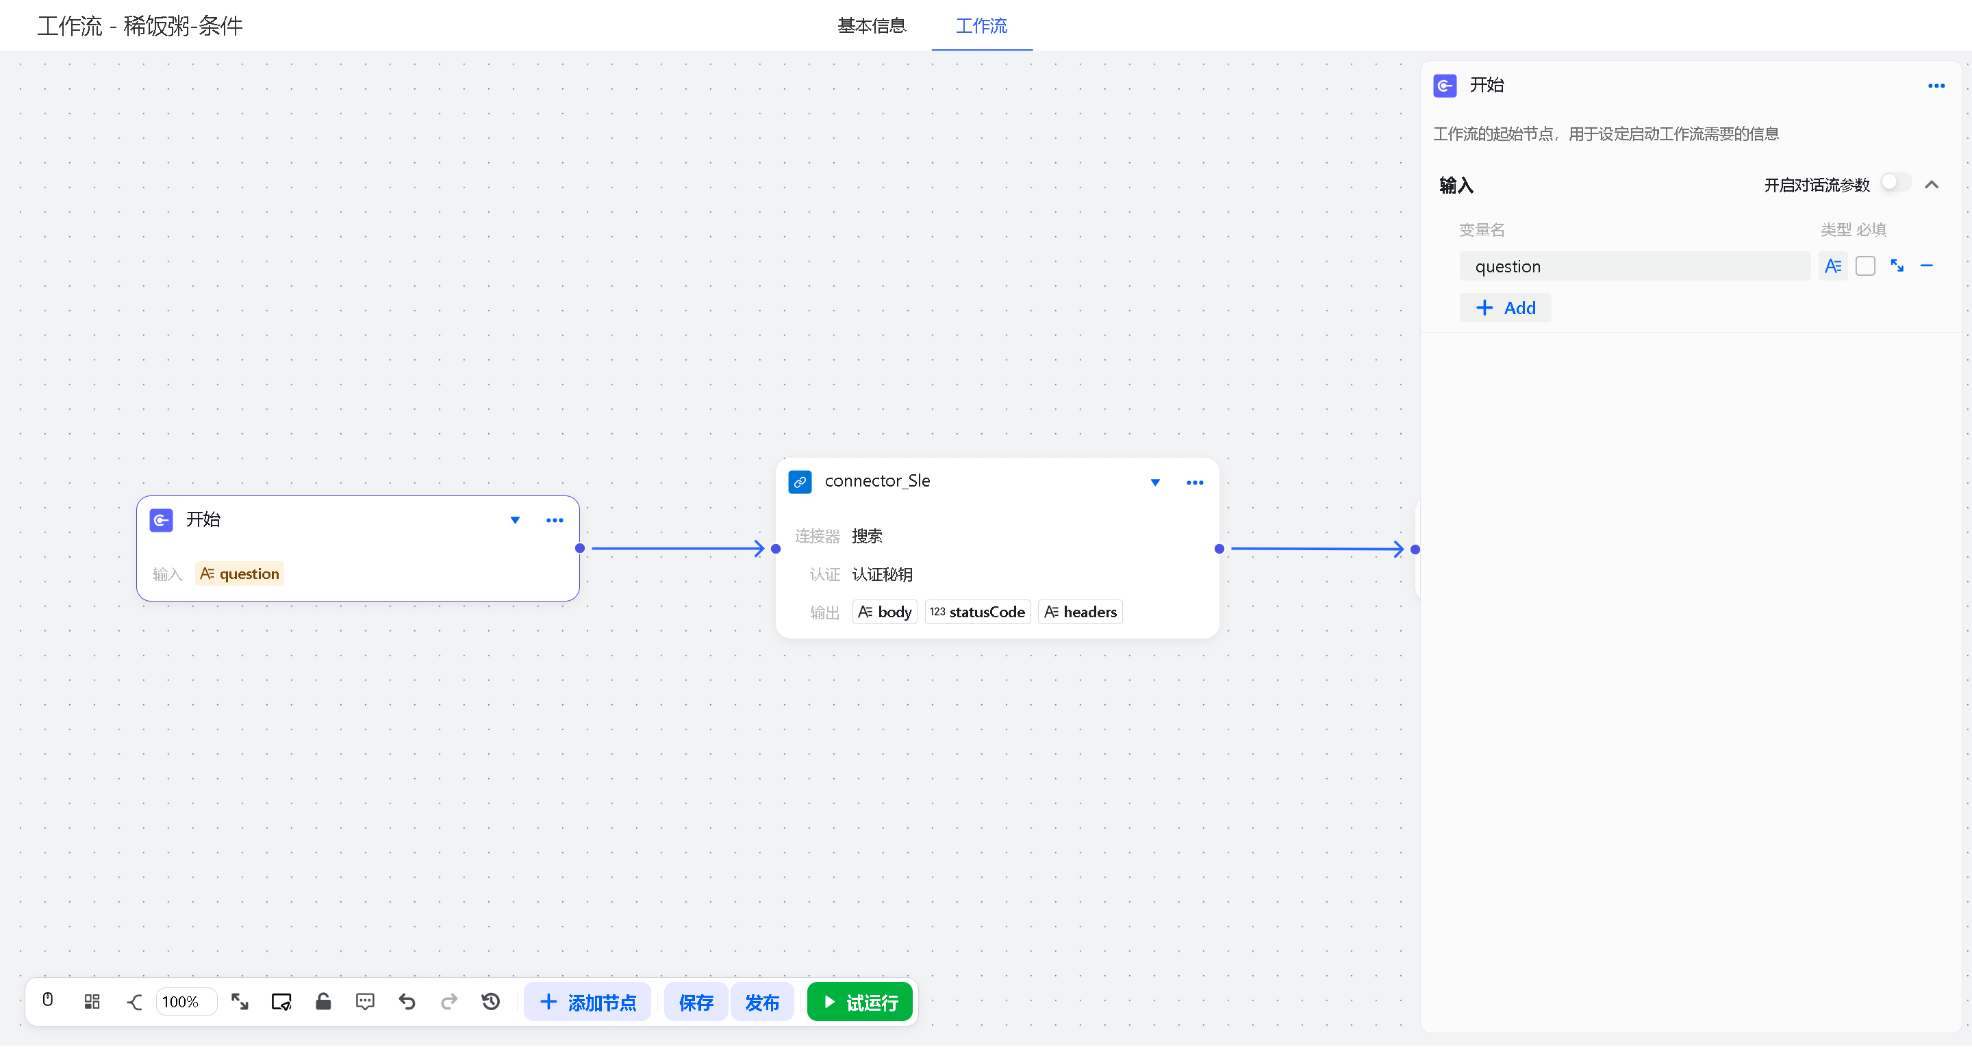Collapse the connector_Sle node with triangle

(x=1155, y=482)
